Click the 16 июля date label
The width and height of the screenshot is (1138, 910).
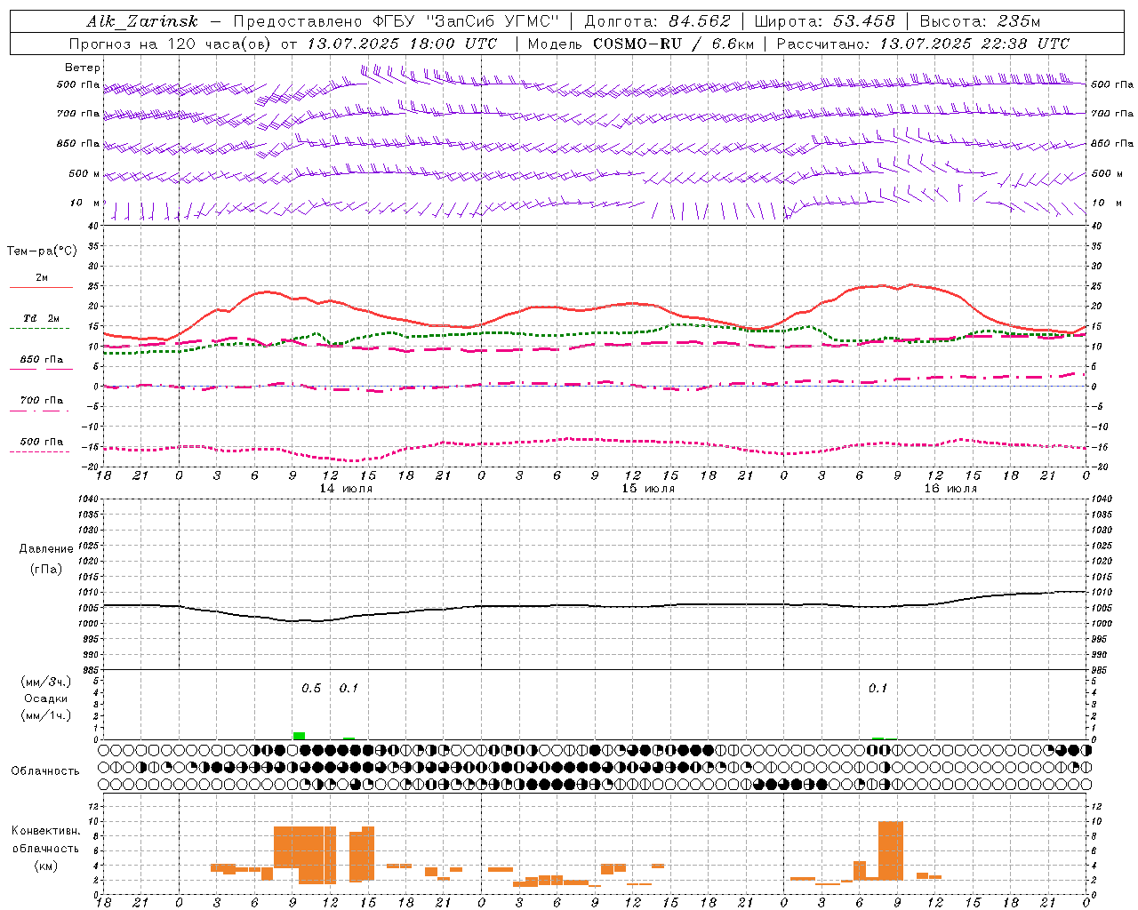click(x=950, y=489)
